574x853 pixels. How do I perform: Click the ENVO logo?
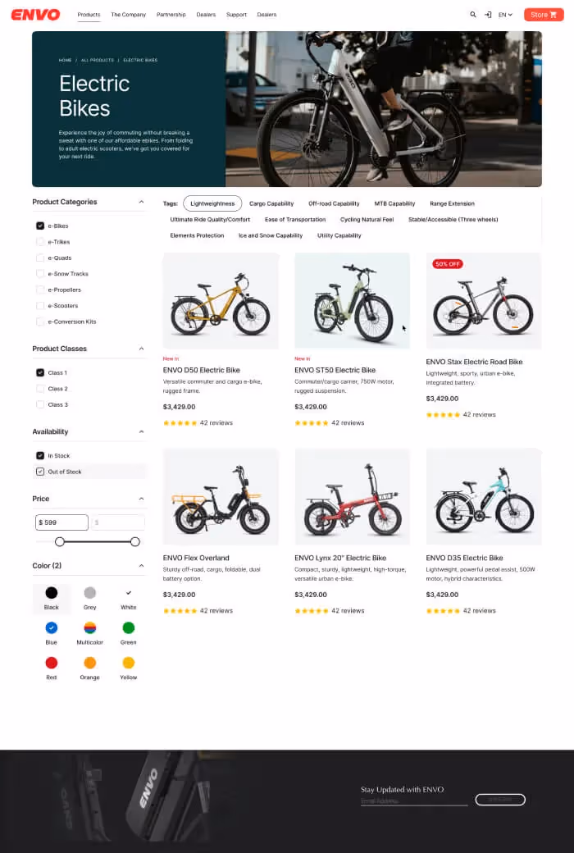(x=35, y=15)
